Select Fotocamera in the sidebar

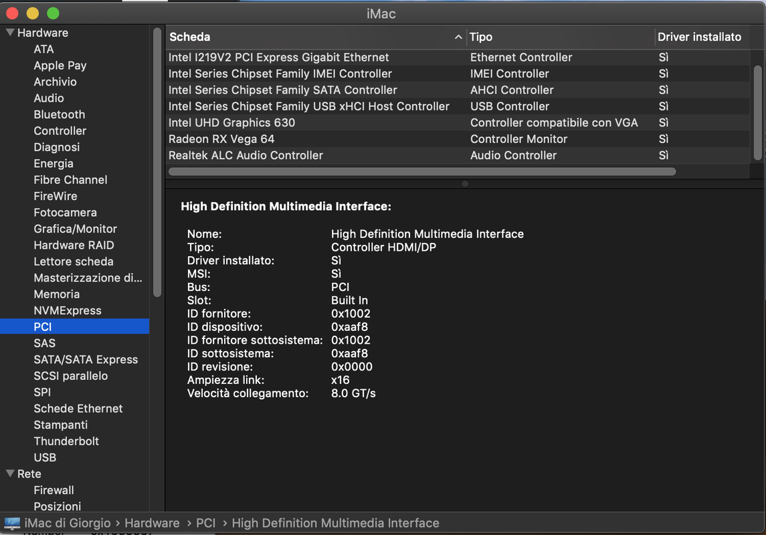65,213
